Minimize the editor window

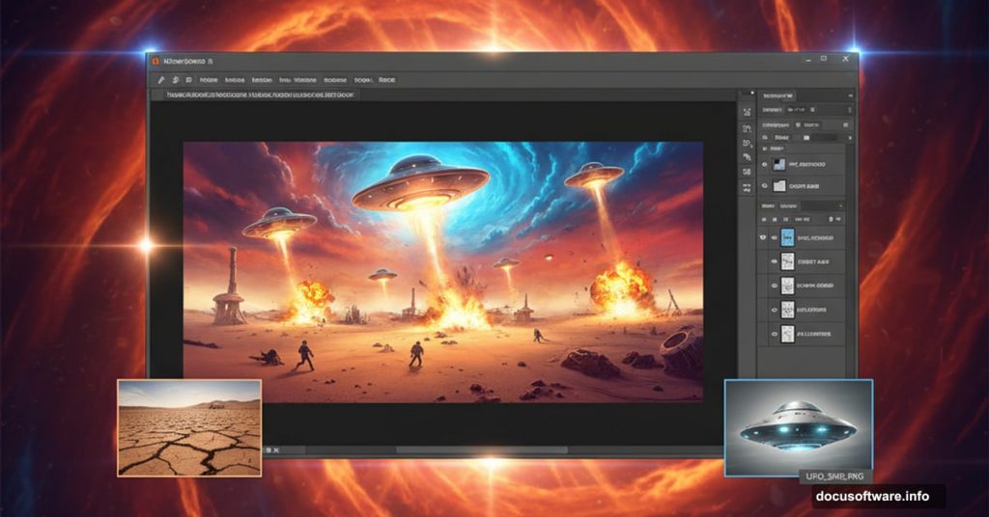click(x=808, y=59)
